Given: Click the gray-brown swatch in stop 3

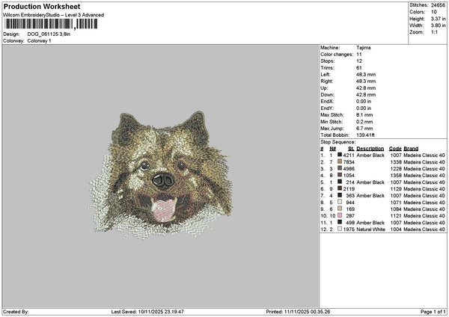Looking at the screenshot, I should pos(340,168).
